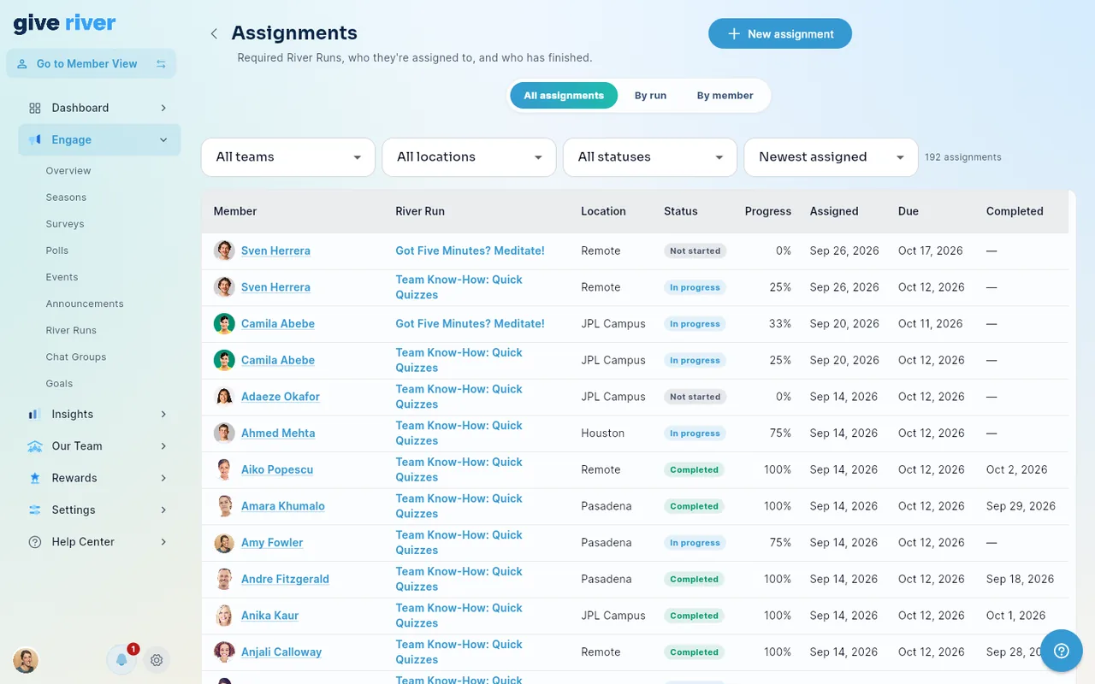Open Got Five Minutes? Meditate! for Camila Abebe
1095x684 pixels.
470,324
